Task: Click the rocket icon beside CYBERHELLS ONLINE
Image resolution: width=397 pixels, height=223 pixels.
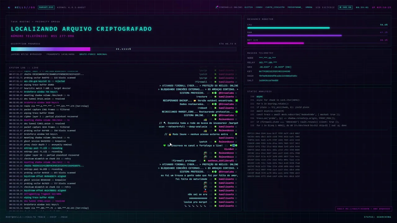Action: (x=217, y=7)
